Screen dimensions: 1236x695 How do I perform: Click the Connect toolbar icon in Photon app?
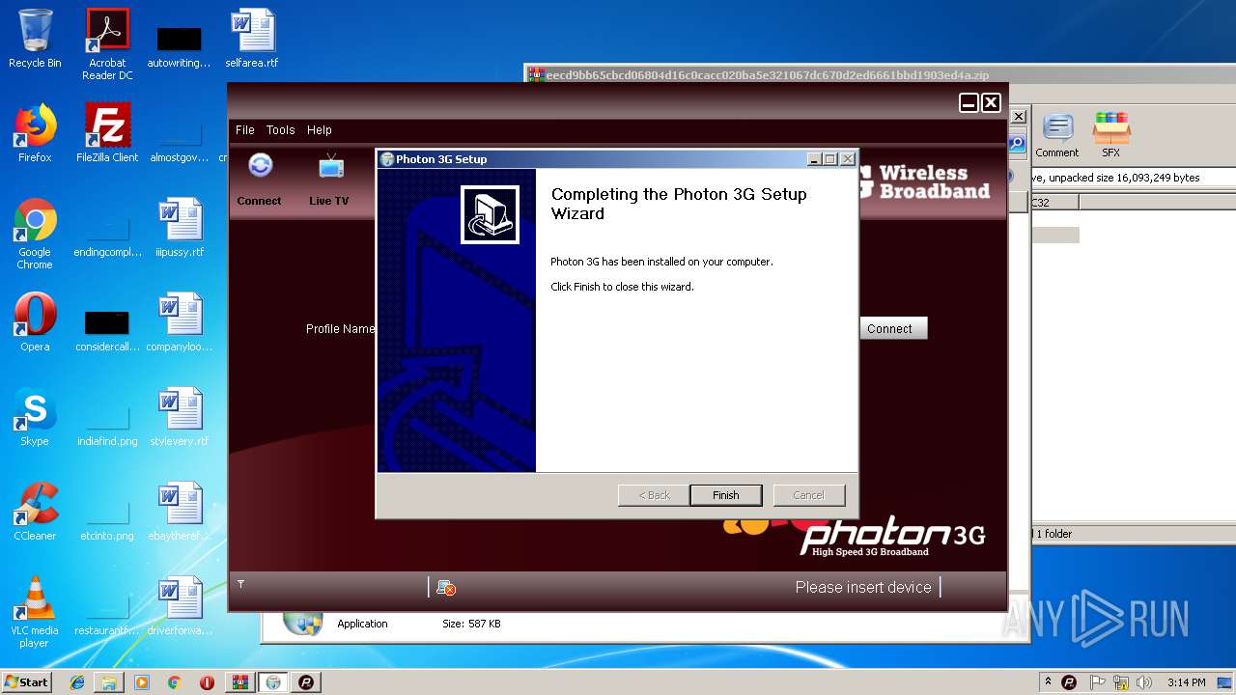pyautogui.click(x=260, y=180)
